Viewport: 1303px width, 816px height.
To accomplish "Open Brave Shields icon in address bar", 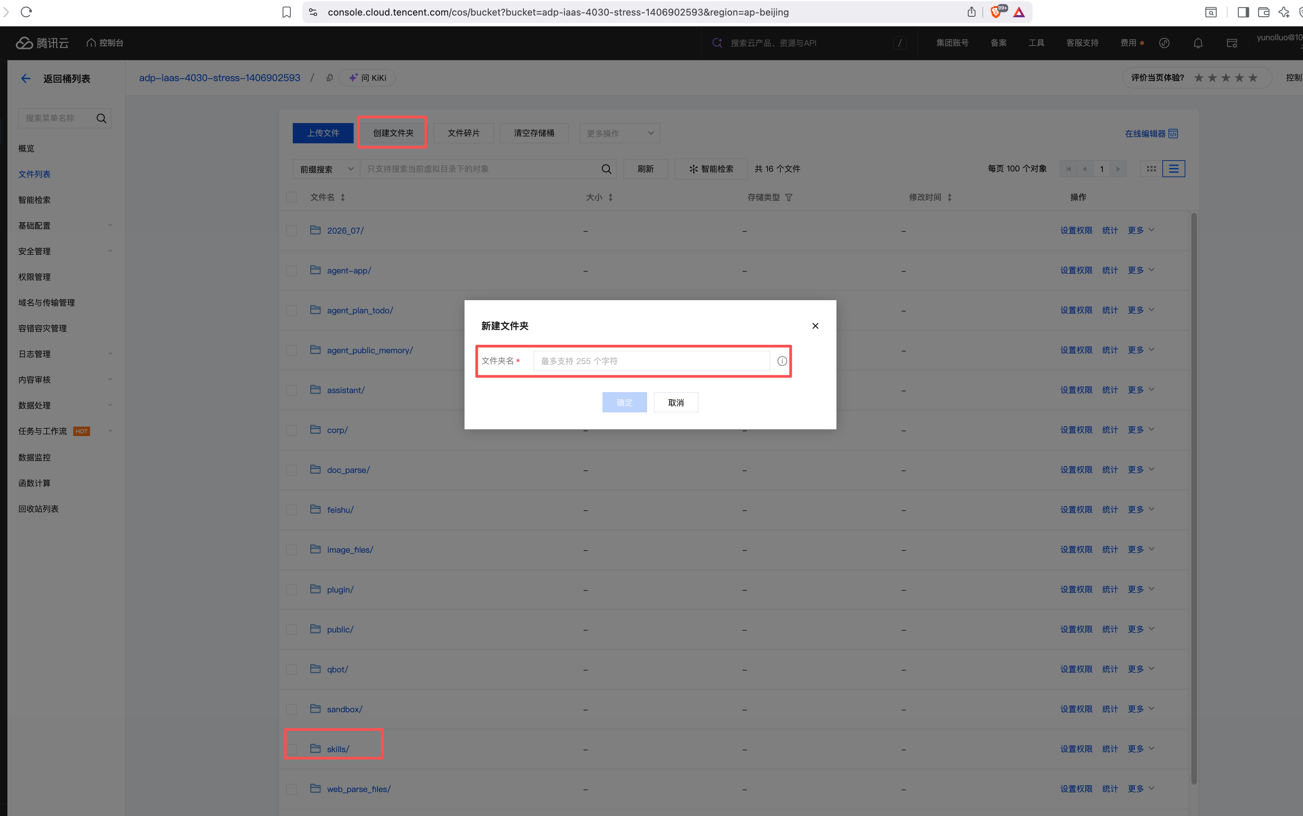I will click(x=996, y=12).
